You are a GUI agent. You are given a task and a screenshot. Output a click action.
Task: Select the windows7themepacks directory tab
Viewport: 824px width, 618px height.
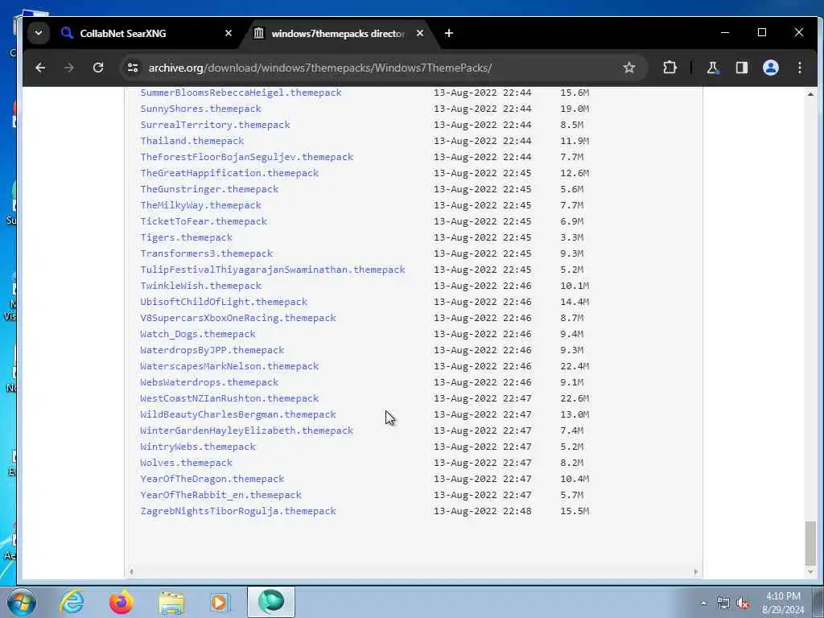[x=340, y=33]
